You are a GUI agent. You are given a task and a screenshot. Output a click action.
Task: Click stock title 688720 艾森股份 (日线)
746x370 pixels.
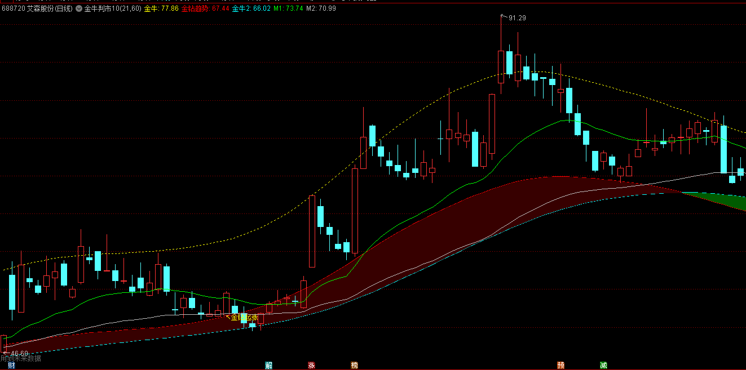(37, 8)
